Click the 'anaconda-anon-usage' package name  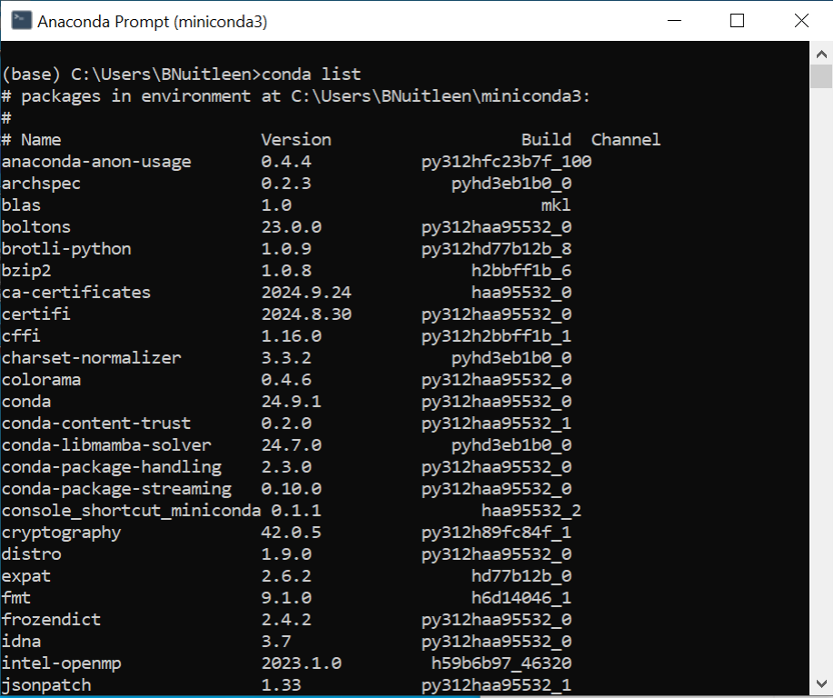click(96, 162)
